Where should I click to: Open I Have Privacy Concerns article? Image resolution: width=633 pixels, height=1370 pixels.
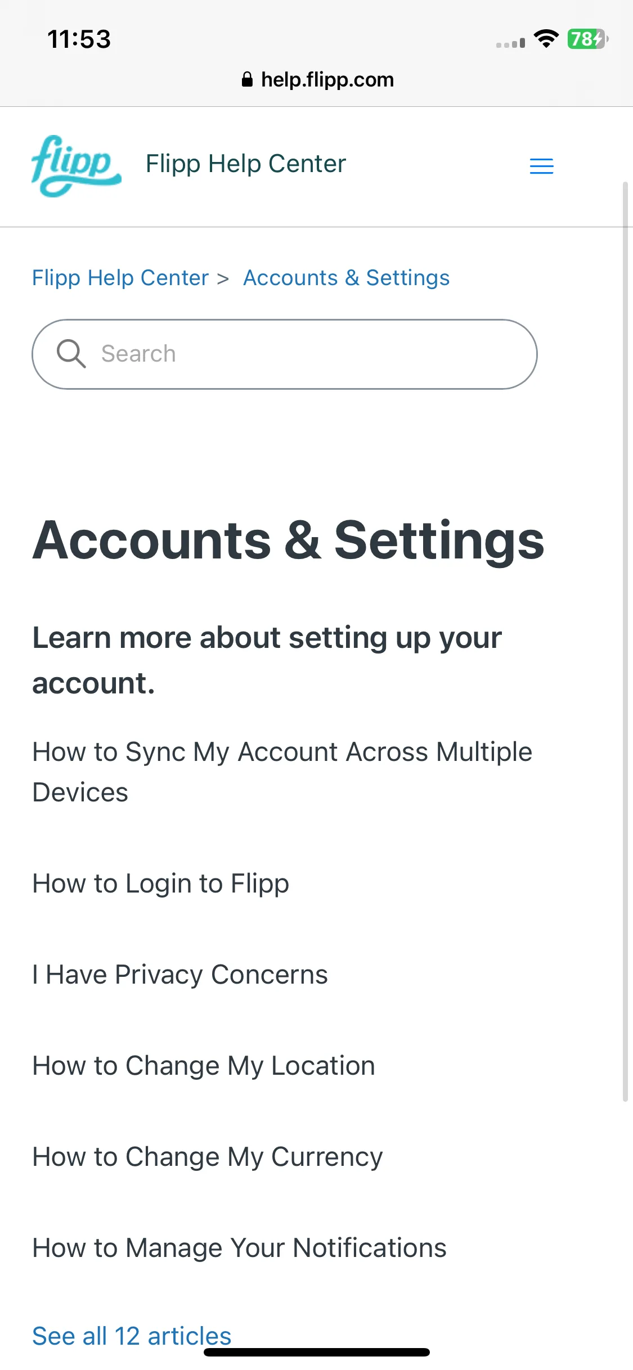click(x=179, y=975)
